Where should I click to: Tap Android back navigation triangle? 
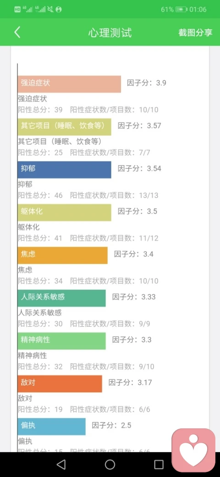(61, 464)
